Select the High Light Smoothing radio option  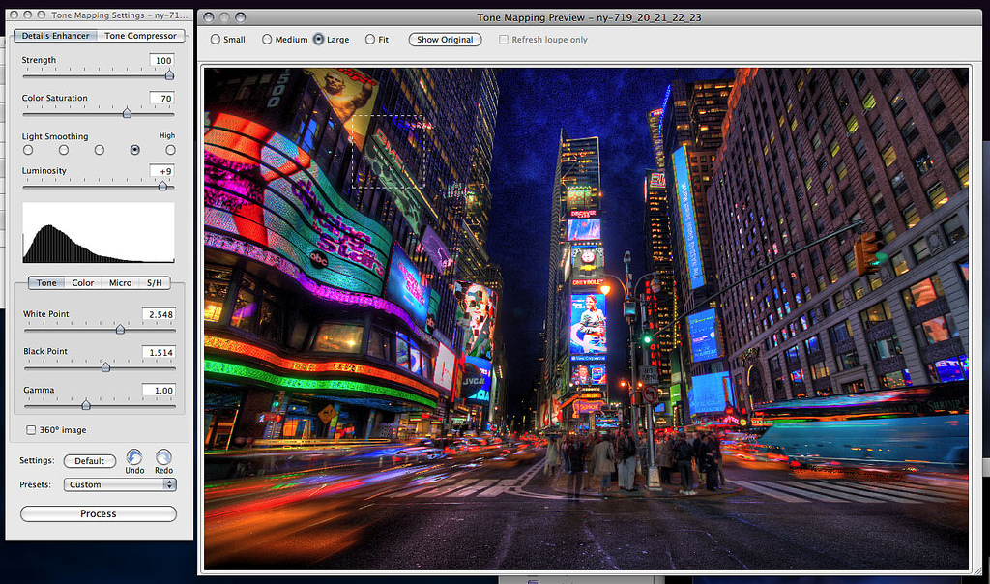click(170, 150)
